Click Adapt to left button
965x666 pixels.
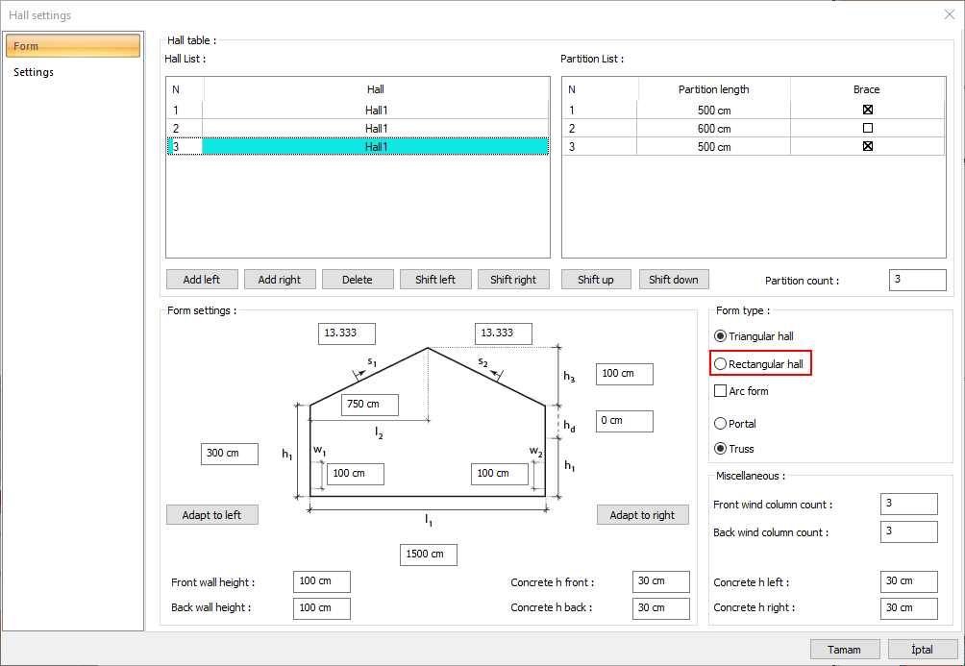pos(211,515)
